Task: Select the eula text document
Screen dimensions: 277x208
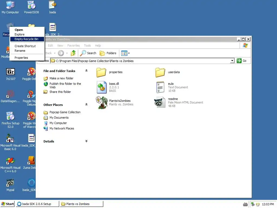Action: pyautogui.click(x=172, y=87)
